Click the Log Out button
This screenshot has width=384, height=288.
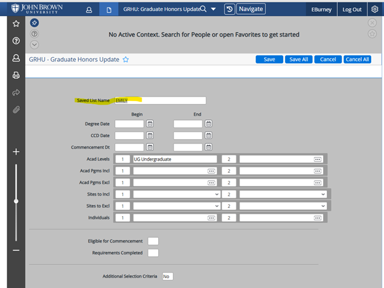353,9
